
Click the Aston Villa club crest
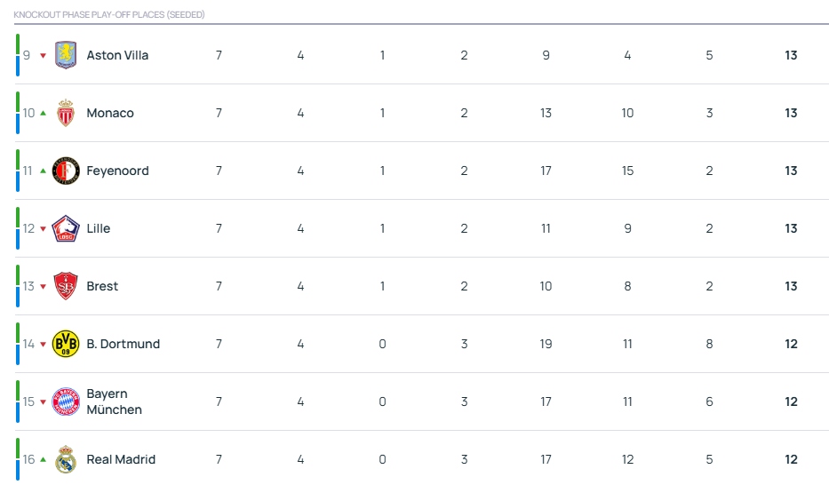pos(66,55)
